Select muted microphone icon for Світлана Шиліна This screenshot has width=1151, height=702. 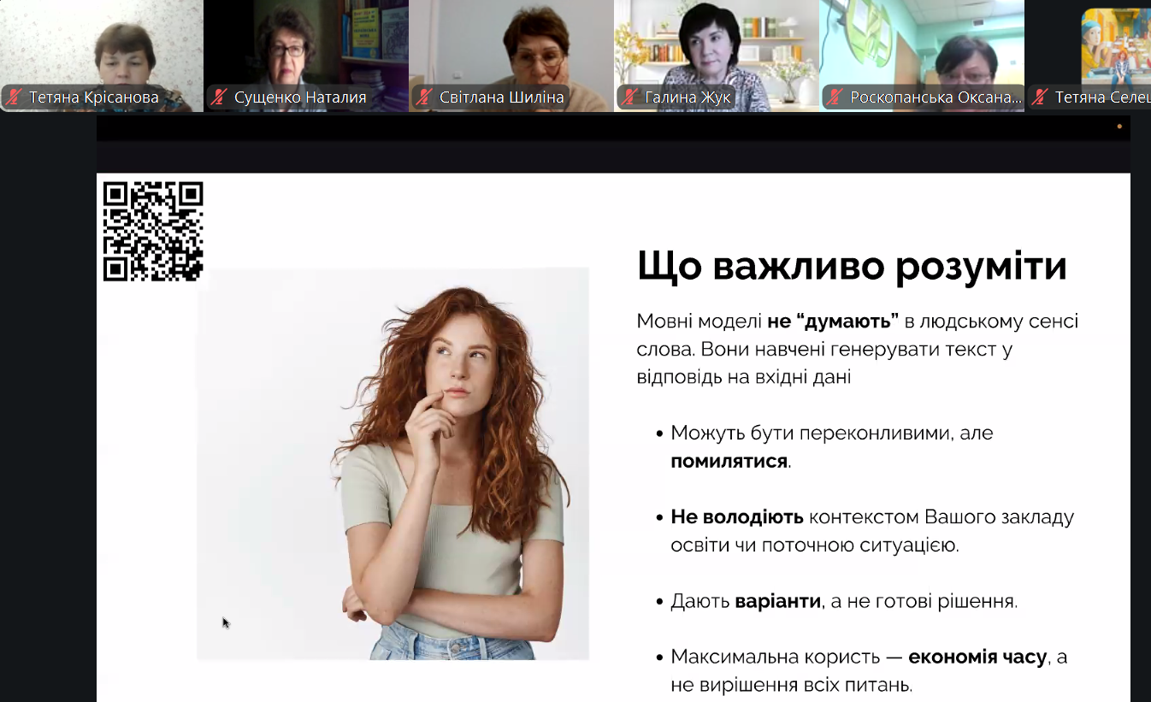click(424, 97)
